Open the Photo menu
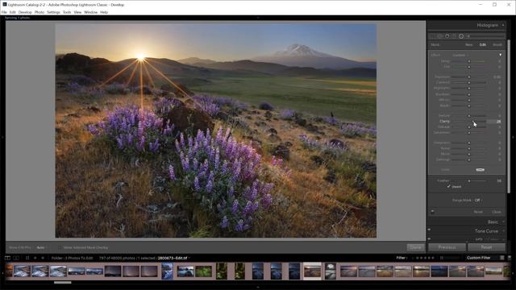Image resolution: width=516 pixels, height=290 pixels. click(40, 12)
